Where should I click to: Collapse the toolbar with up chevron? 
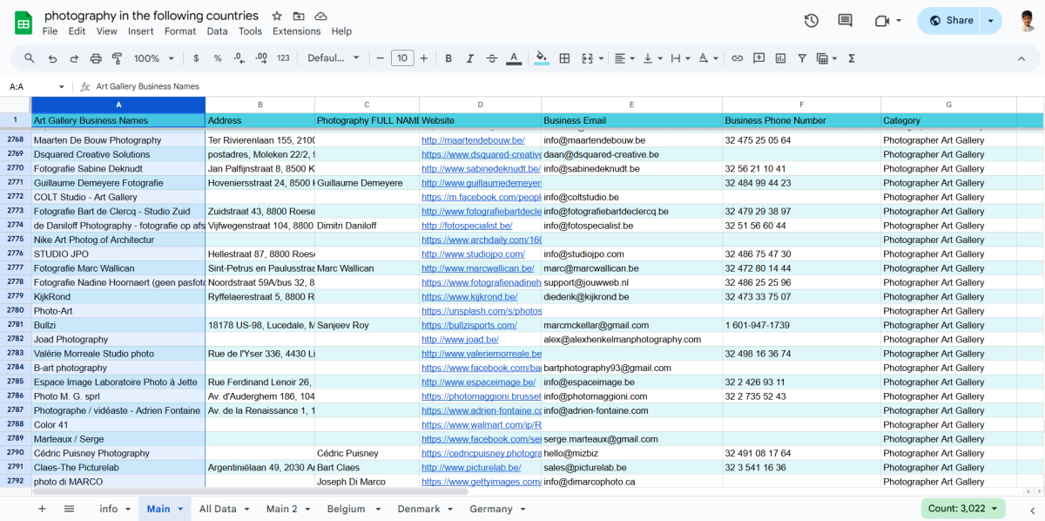[x=1021, y=58]
